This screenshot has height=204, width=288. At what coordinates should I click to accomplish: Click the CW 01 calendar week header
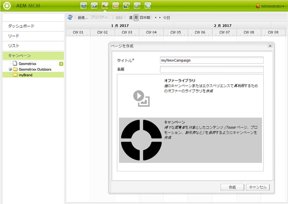click(78, 32)
